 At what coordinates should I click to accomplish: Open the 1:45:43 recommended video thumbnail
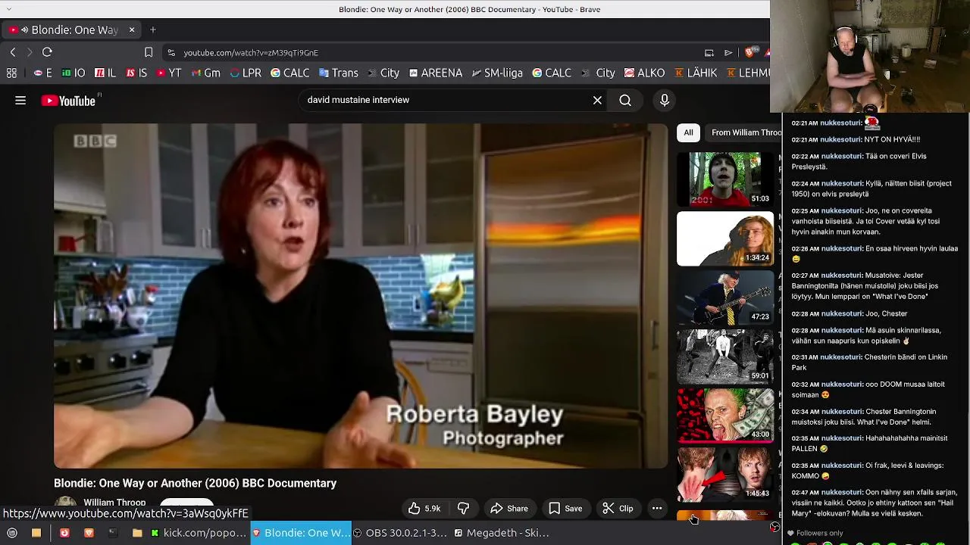tap(725, 475)
